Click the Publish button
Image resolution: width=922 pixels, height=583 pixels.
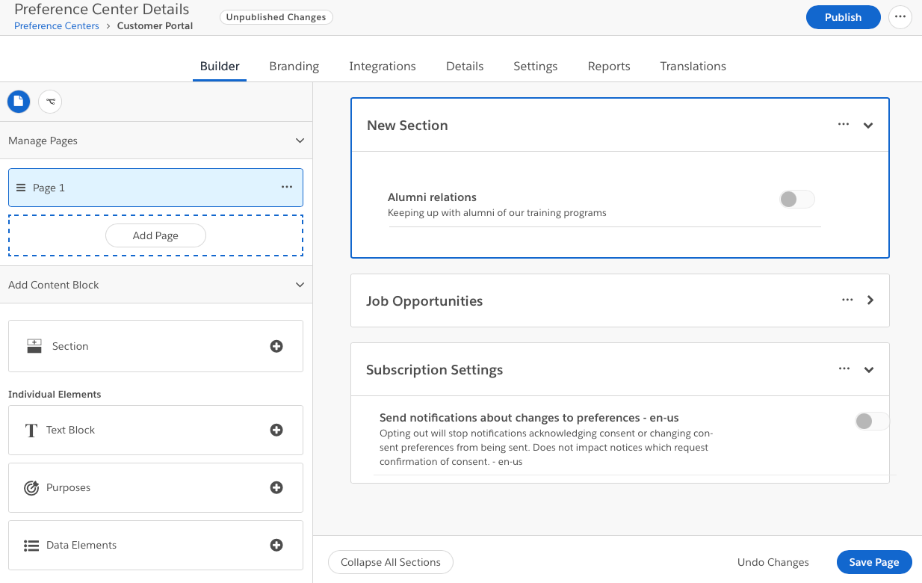pos(843,17)
